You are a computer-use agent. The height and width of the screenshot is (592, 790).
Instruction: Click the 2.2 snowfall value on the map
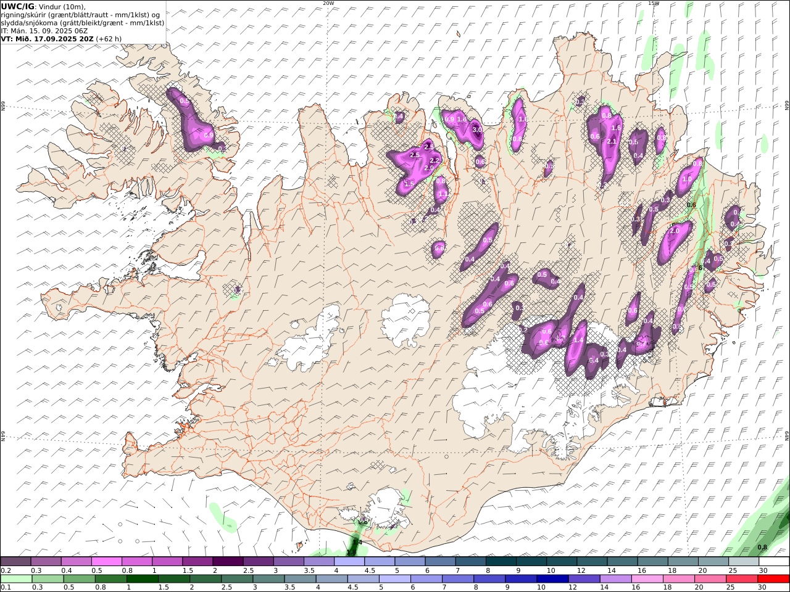click(x=434, y=160)
